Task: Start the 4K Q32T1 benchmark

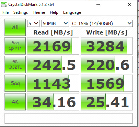Action: coord(15,65)
